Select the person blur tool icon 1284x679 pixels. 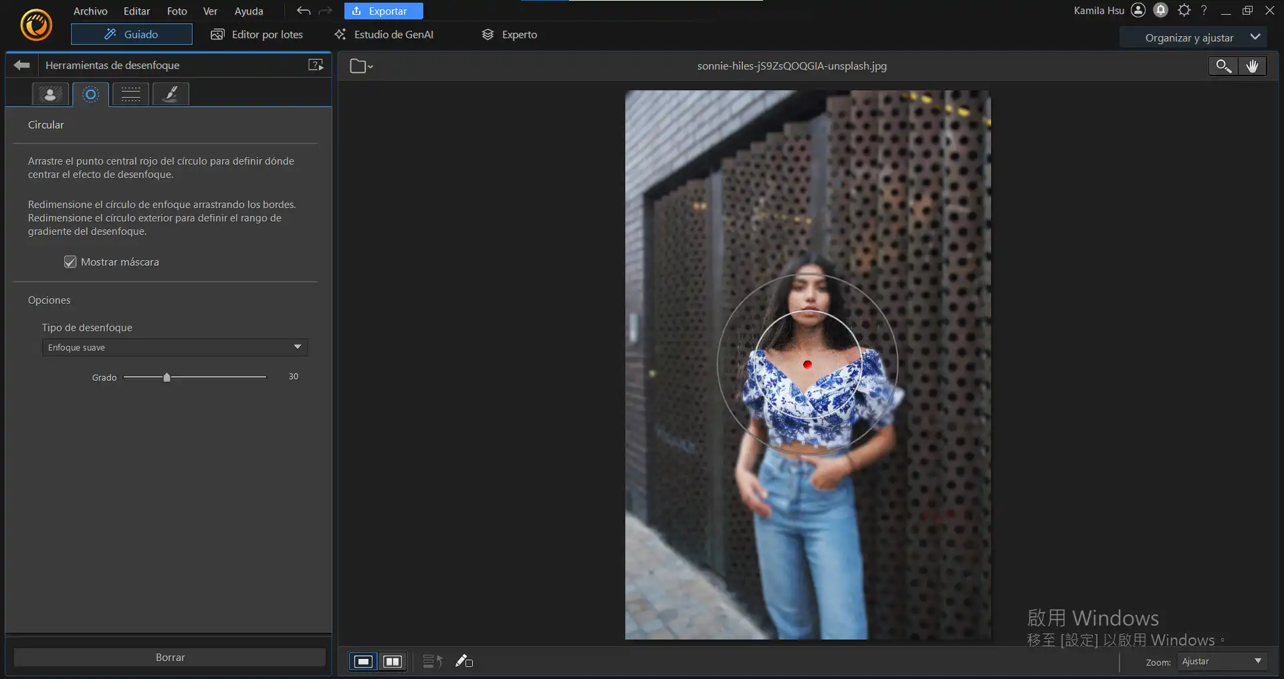tap(50, 94)
